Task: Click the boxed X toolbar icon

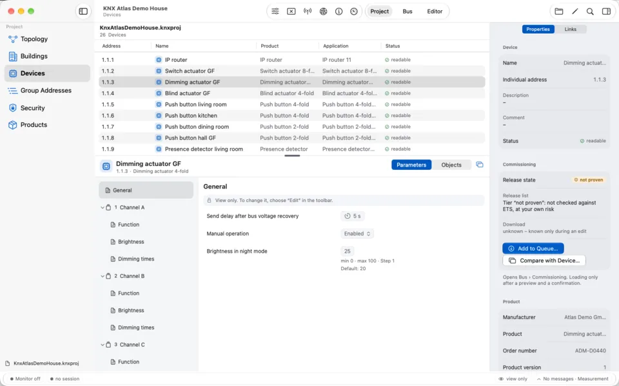Action: tap(291, 12)
